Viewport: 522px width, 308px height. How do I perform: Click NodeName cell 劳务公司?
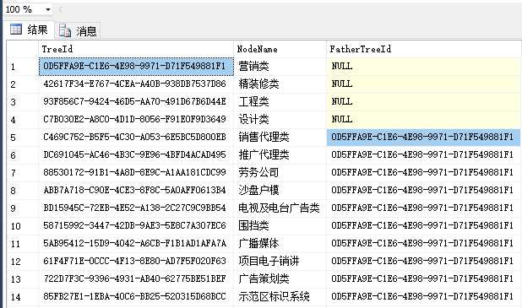(x=280, y=173)
